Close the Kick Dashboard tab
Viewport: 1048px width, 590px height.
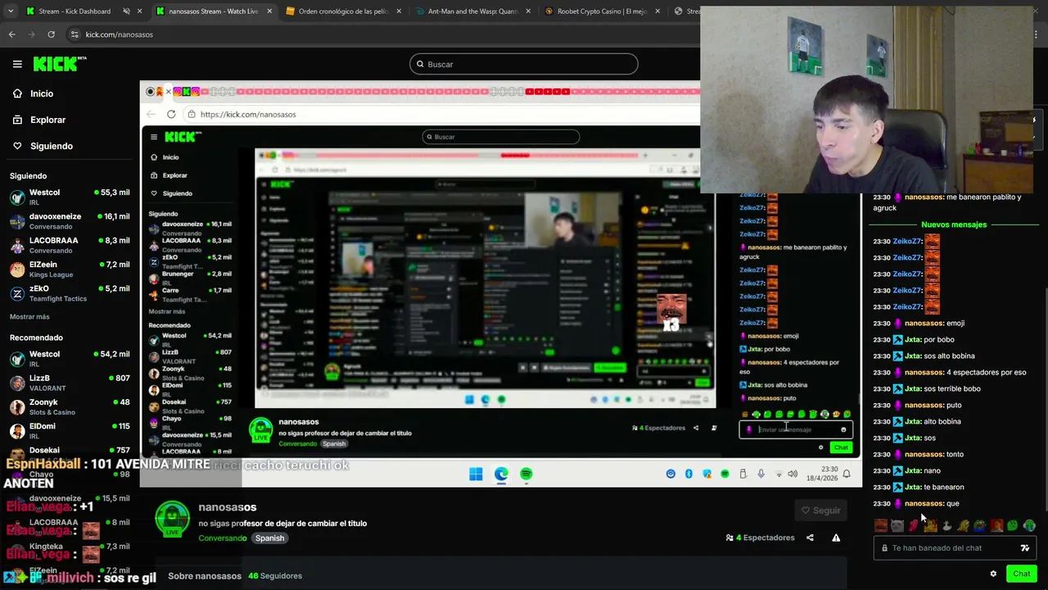[140, 11]
